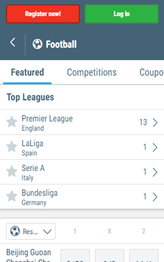Open the Coupons tab
The height and width of the screenshot is (262, 164).
[x=152, y=72]
